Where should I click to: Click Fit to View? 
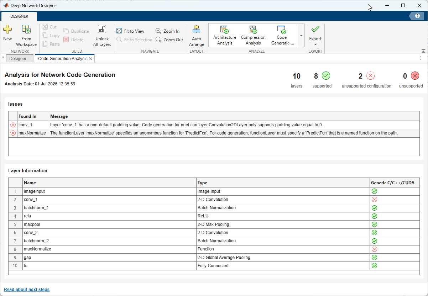(130, 31)
